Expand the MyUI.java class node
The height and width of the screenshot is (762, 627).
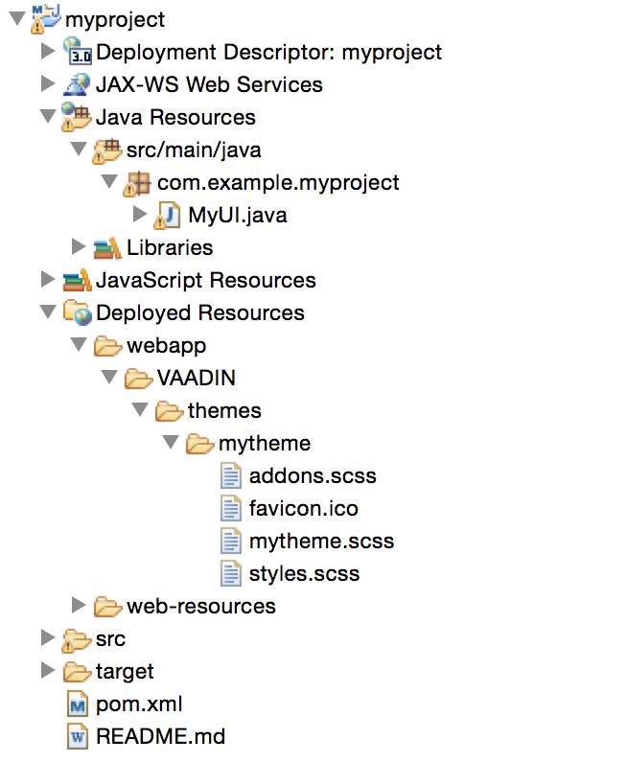click(140, 215)
